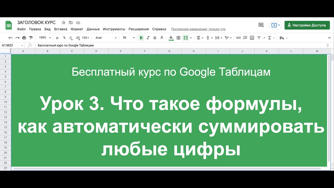
Task: Open text wrapping dropdown
Action: tap(219, 38)
